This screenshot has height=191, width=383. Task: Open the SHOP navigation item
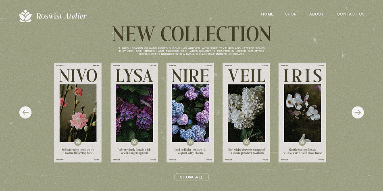[291, 14]
